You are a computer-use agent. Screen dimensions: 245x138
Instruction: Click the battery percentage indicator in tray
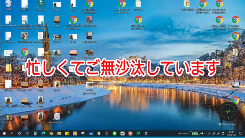coord(196,133)
